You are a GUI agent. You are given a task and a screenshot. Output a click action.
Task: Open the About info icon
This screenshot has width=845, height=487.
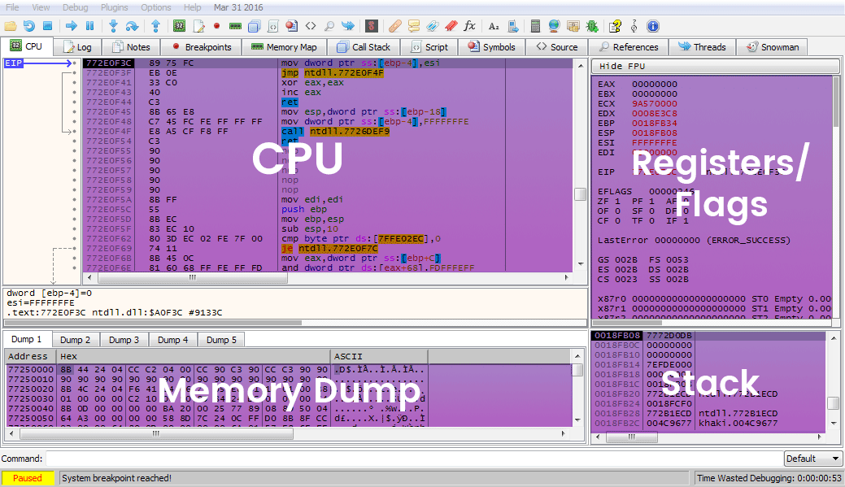point(652,26)
